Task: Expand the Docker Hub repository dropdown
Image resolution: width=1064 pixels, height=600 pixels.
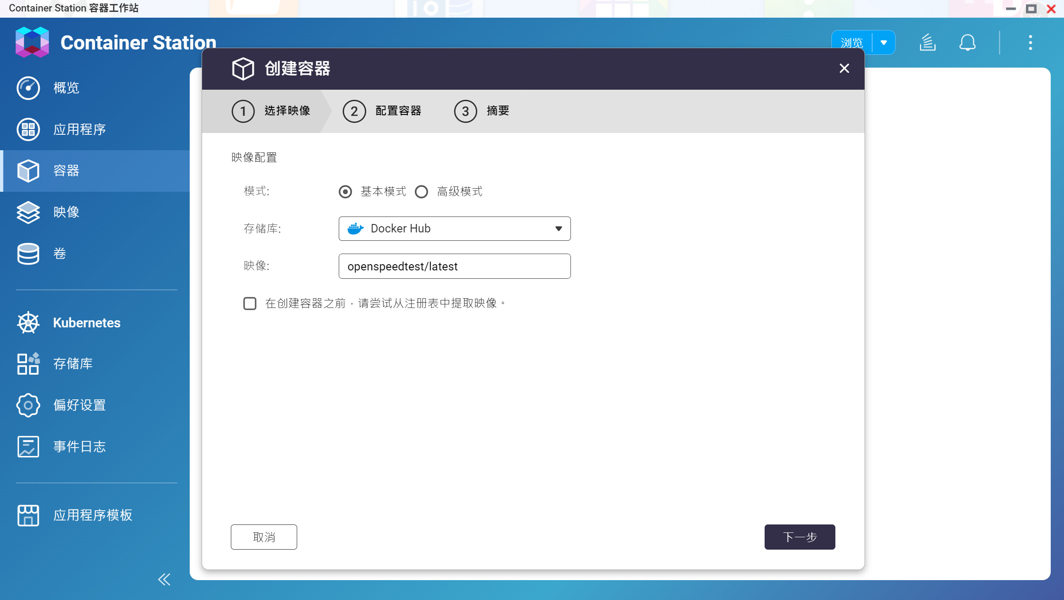Action: click(x=455, y=228)
